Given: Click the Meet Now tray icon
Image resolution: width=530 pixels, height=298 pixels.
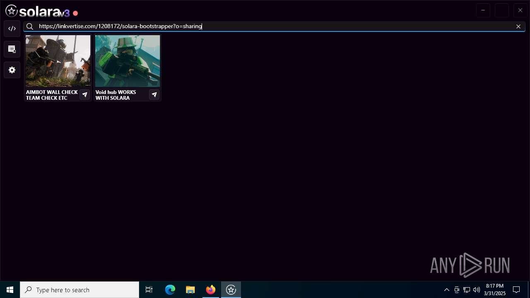Looking at the screenshot, I should coord(457,290).
